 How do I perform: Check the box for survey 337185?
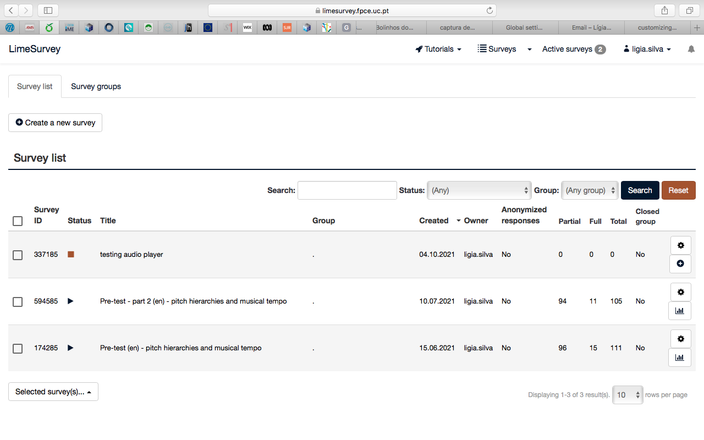[x=18, y=255]
